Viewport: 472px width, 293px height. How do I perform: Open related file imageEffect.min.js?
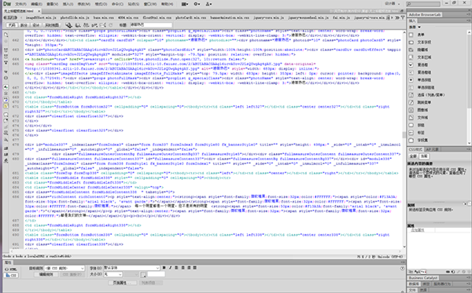[x=41, y=18]
